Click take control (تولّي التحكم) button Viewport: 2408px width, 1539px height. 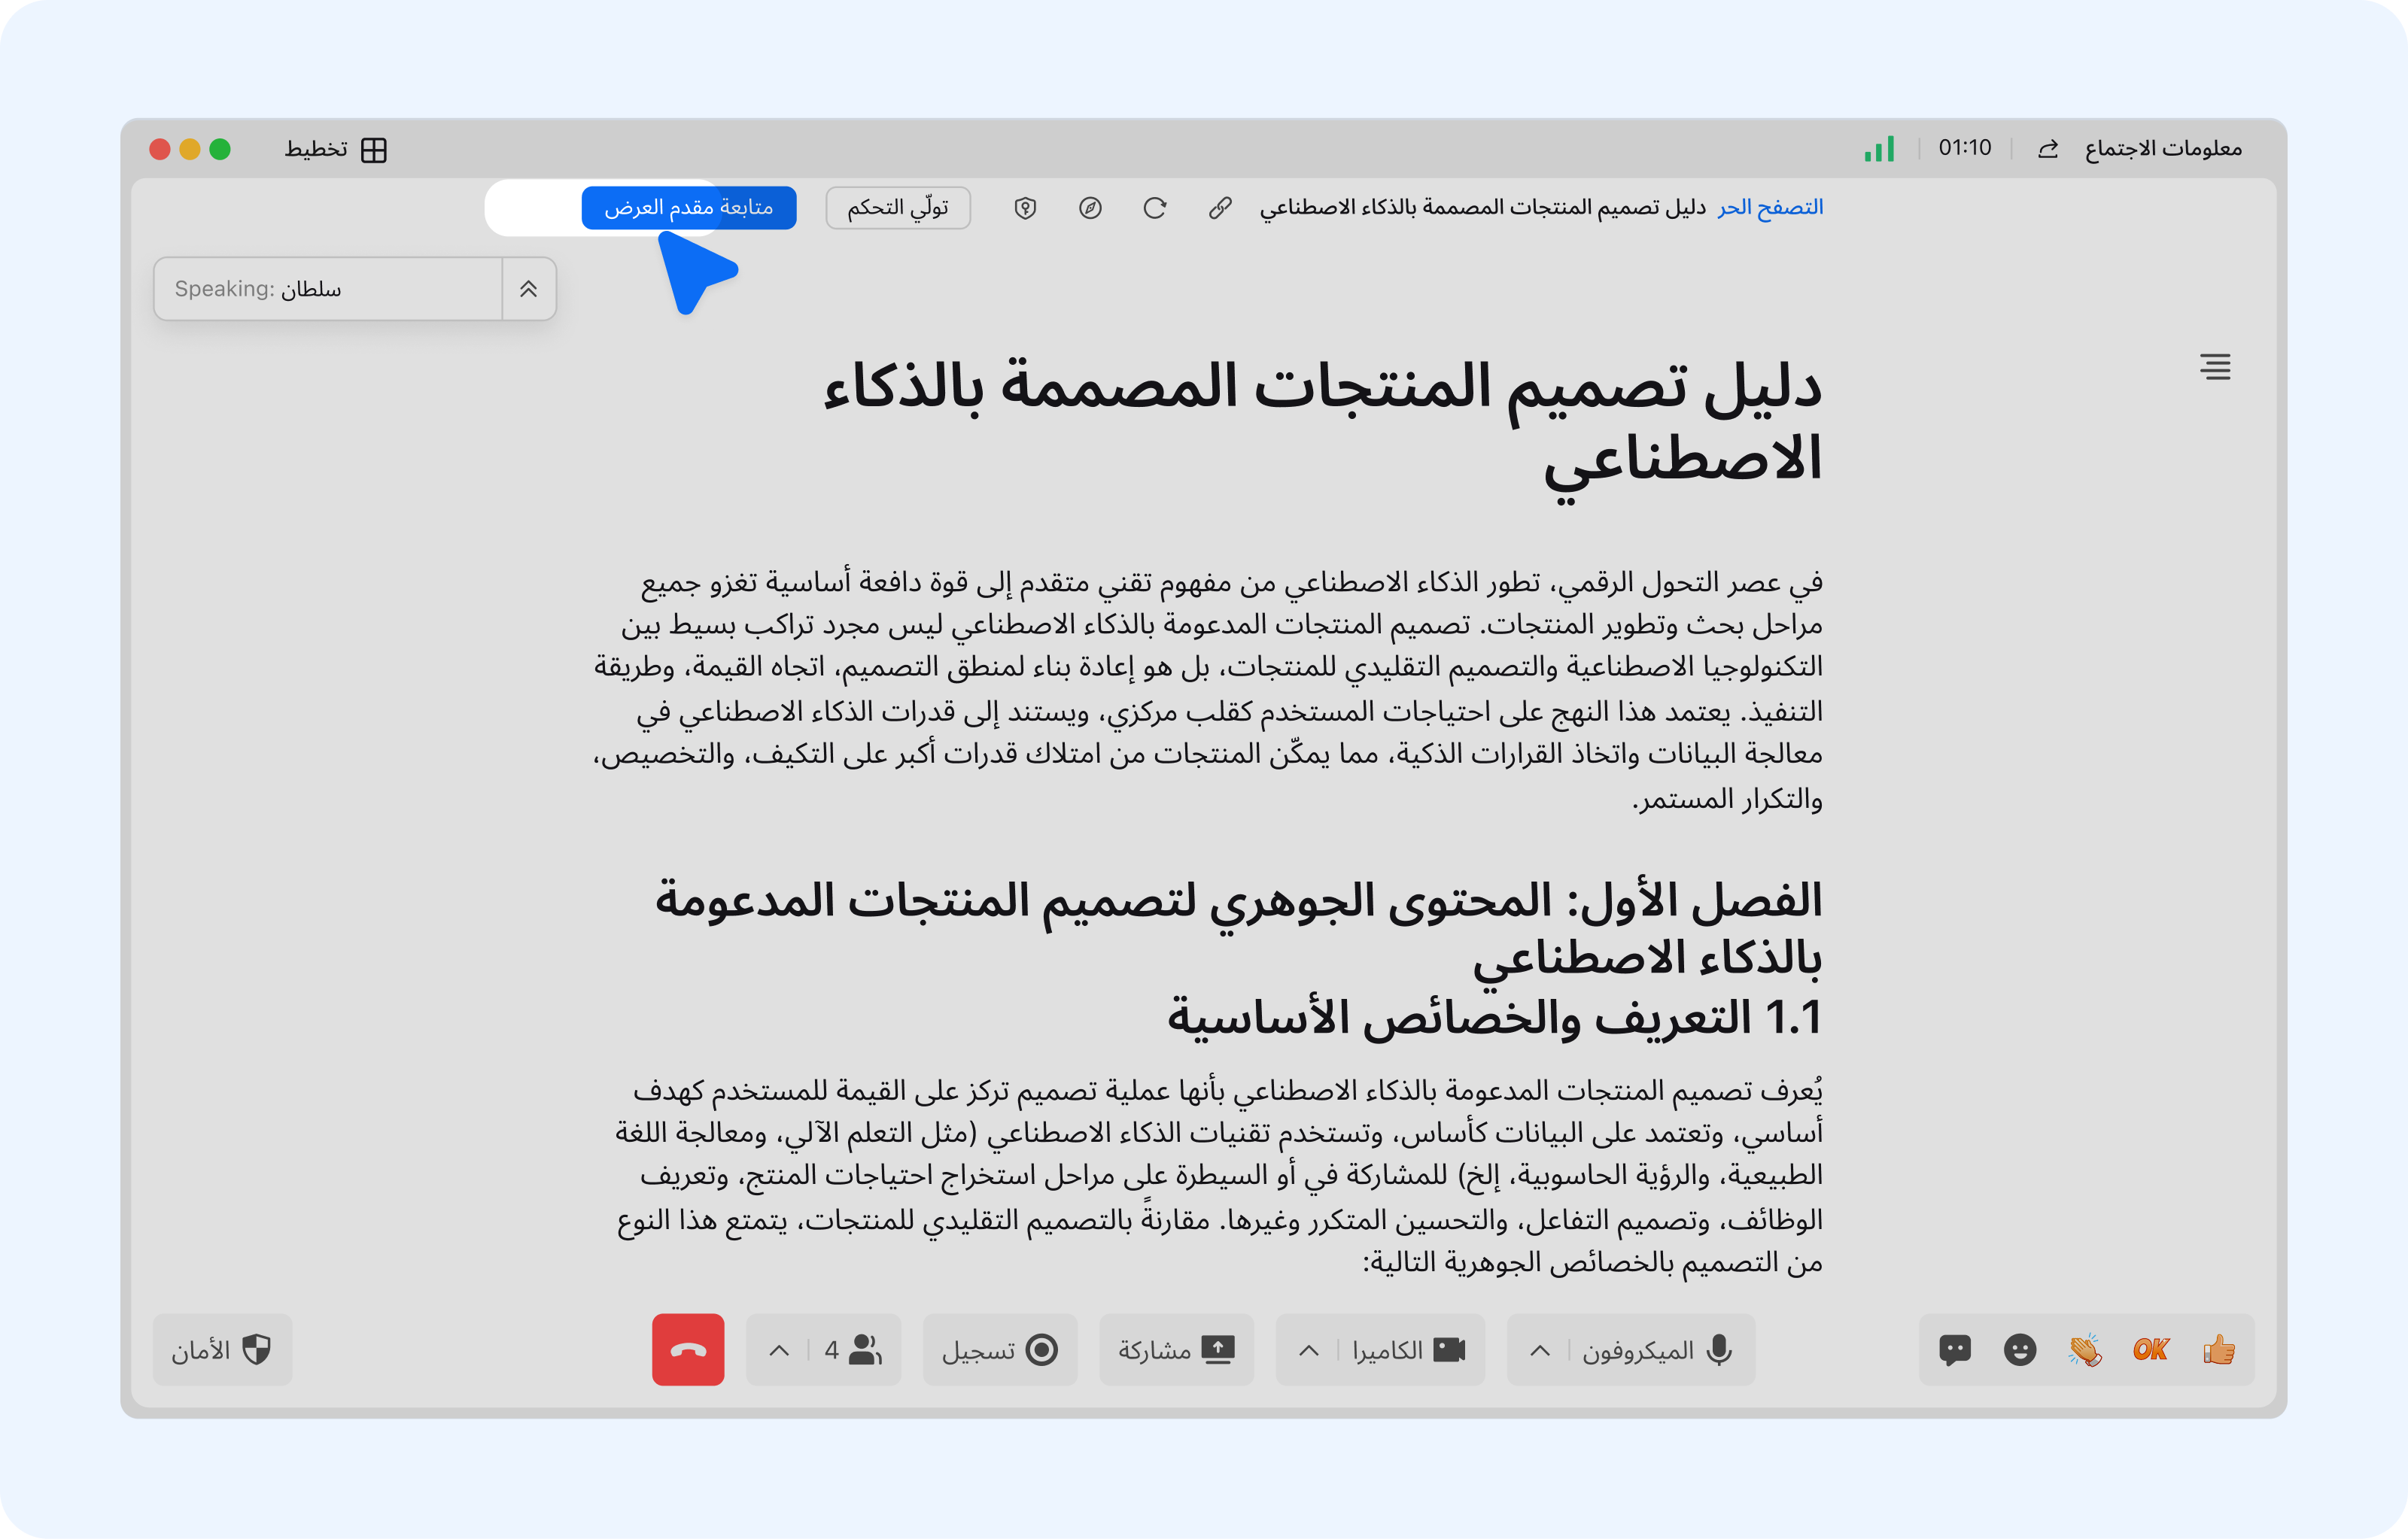tap(897, 208)
